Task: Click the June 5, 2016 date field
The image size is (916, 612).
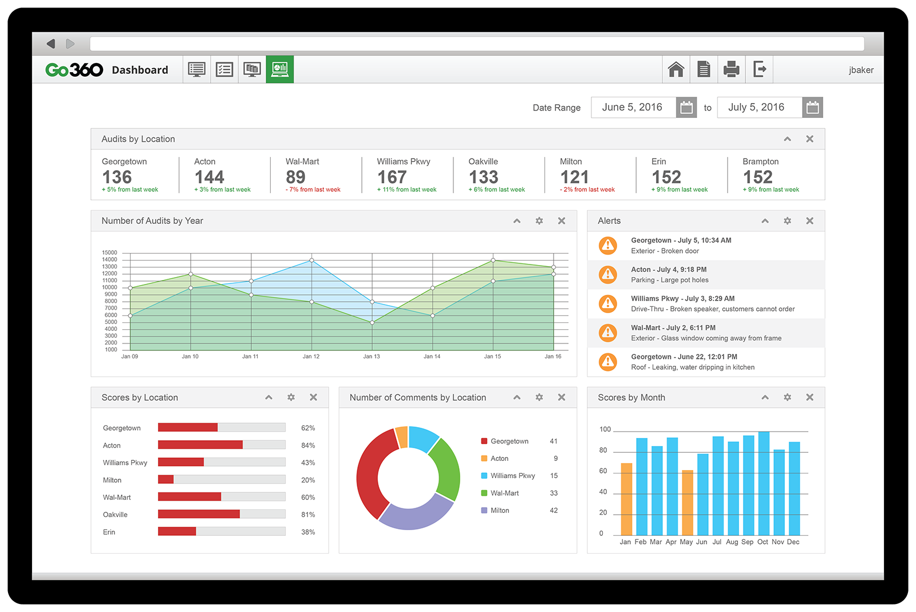Action: pos(632,107)
